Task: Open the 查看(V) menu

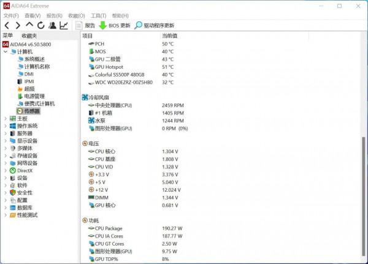Action: 33,16
